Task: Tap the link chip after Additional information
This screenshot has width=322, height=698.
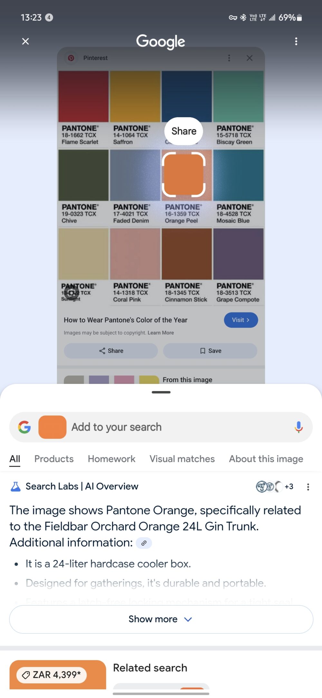Action: pyautogui.click(x=144, y=543)
